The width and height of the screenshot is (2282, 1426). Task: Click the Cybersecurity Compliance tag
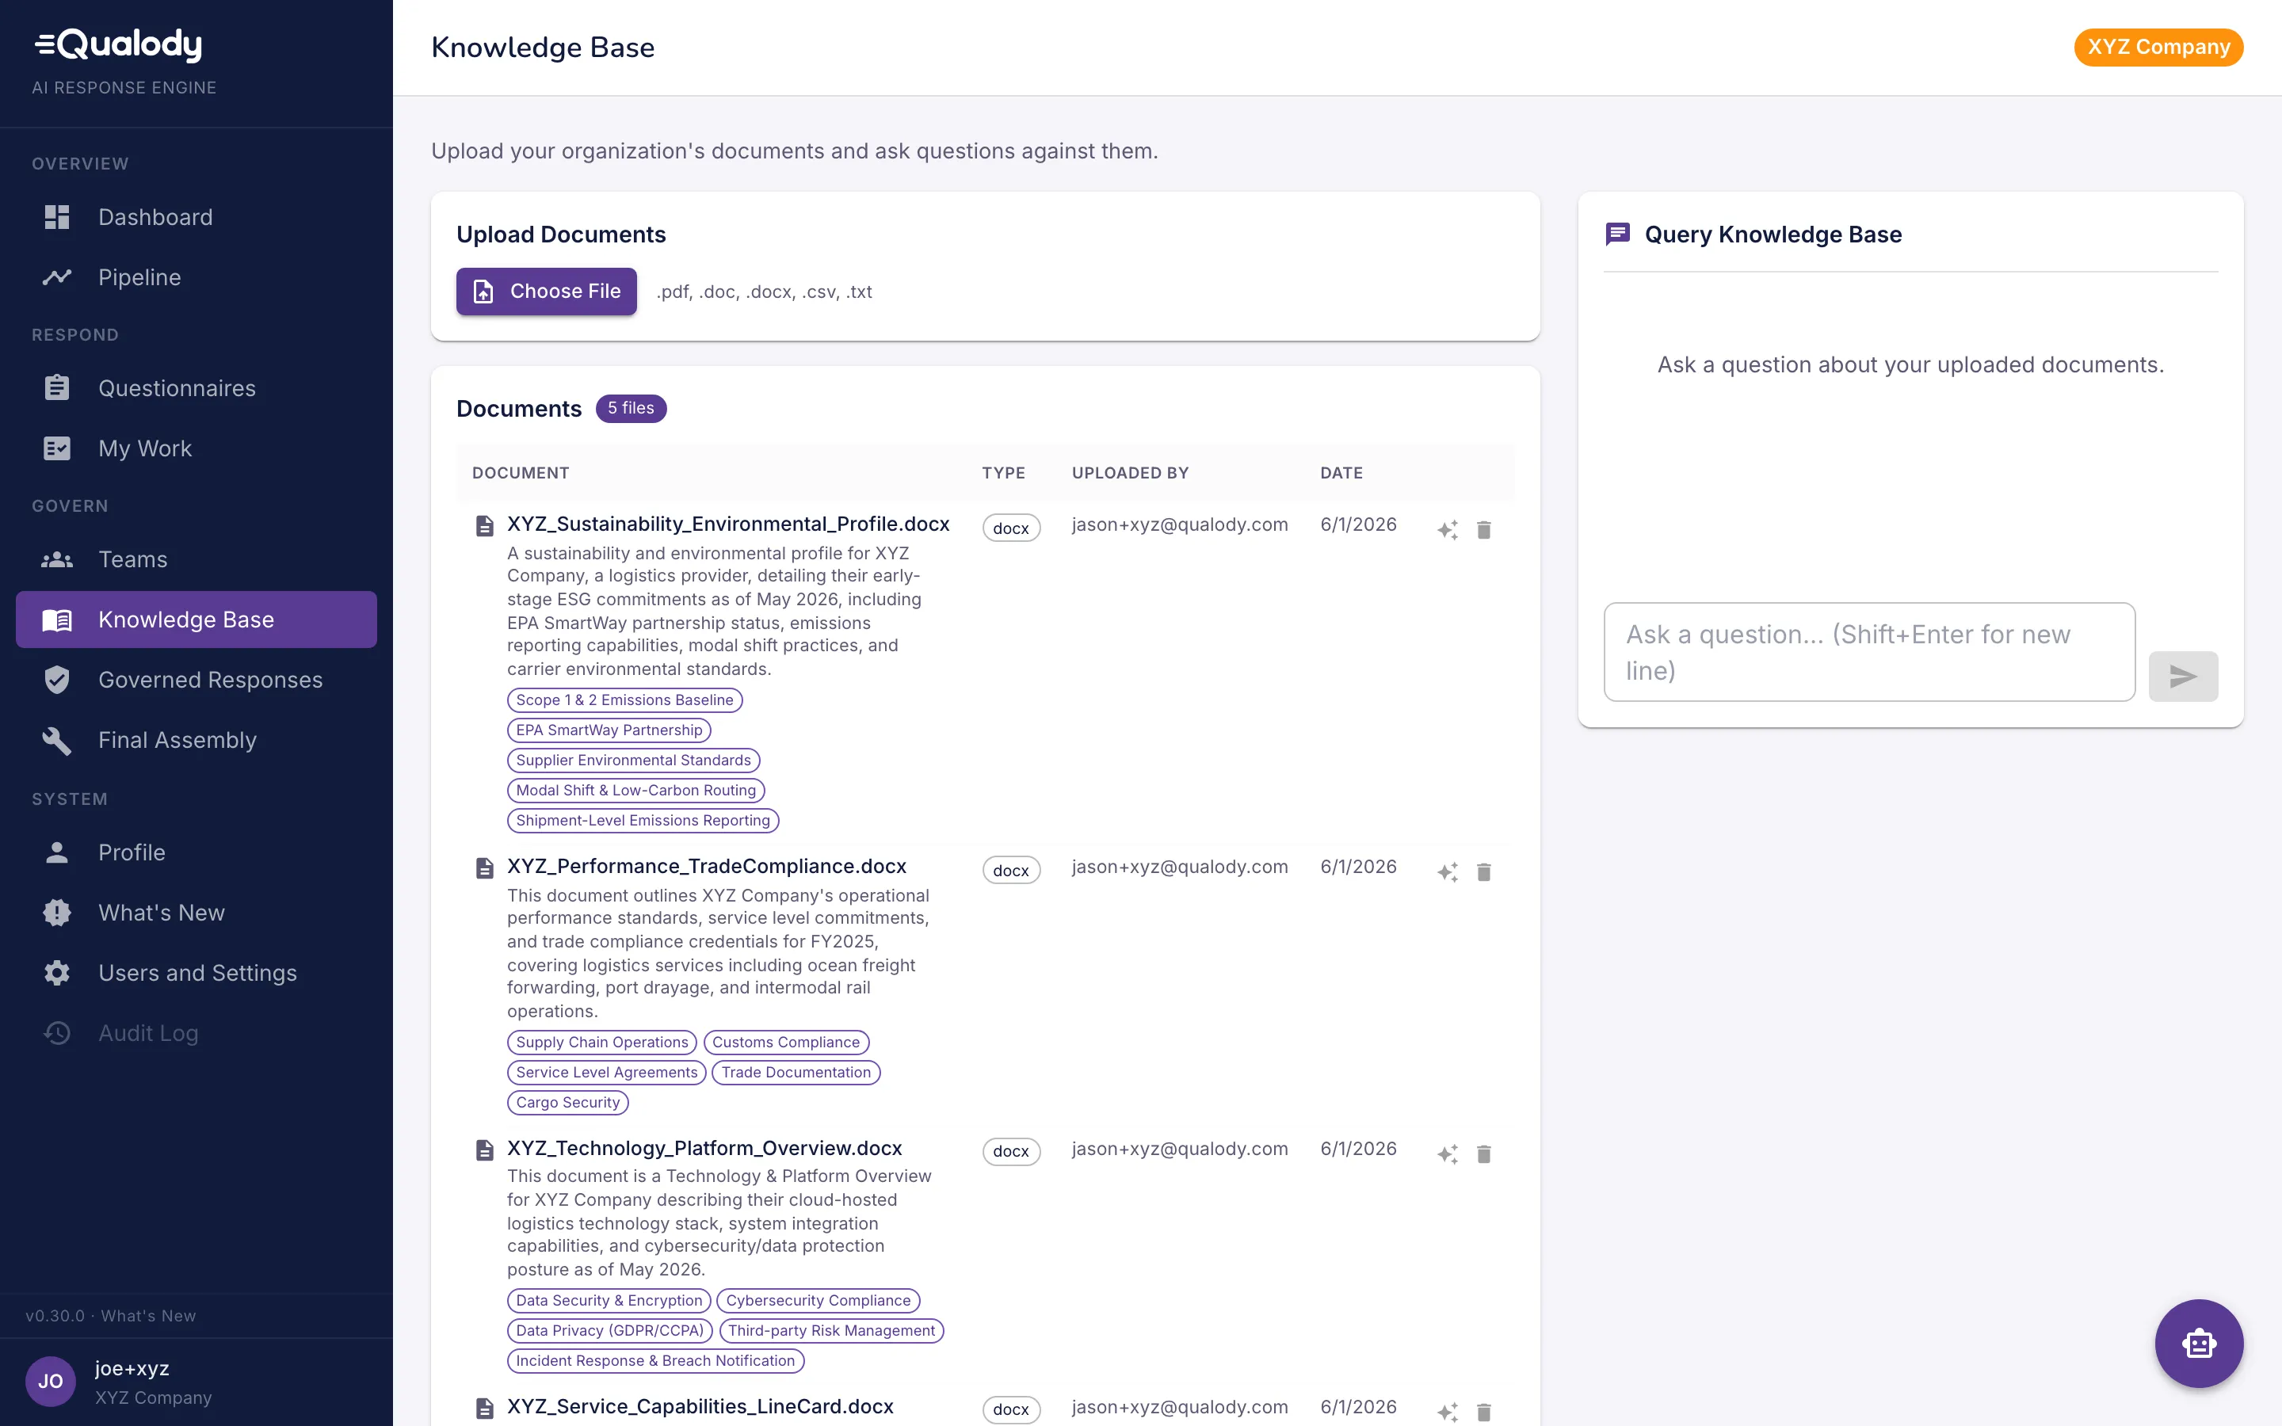click(819, 1301)
